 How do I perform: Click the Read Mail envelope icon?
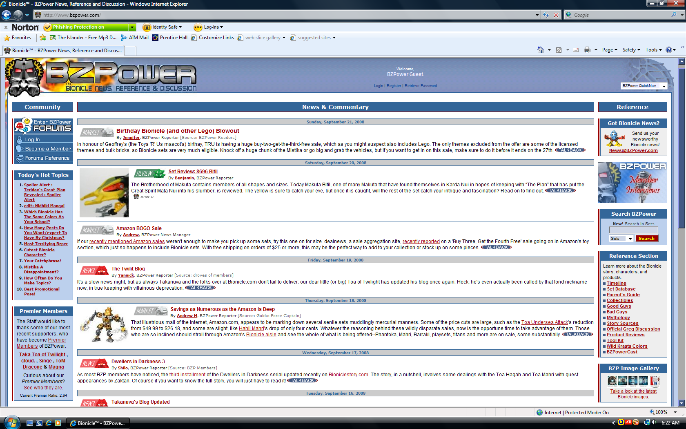click(576, 50)
